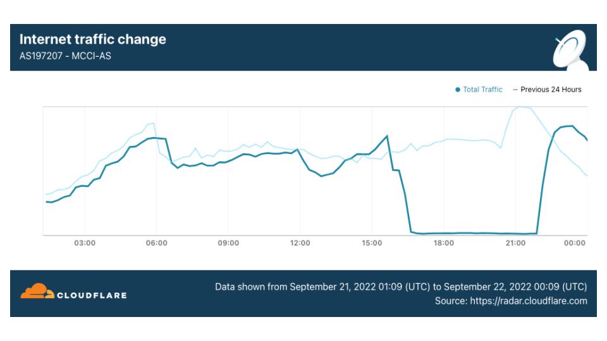607x341 pixels.
Task: Click the flat outage section of traffic line
Action: pyautogui.click(x=474, y=233)
